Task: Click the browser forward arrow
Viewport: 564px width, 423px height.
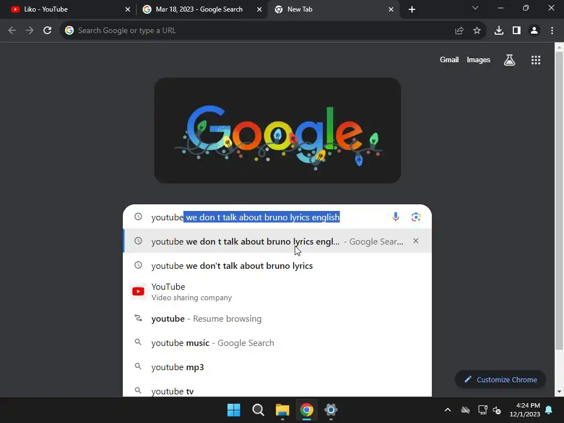Action: (30, 31)
